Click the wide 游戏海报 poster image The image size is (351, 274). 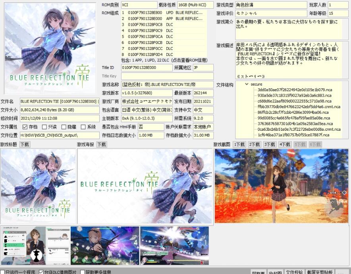[x=145, y=186]
